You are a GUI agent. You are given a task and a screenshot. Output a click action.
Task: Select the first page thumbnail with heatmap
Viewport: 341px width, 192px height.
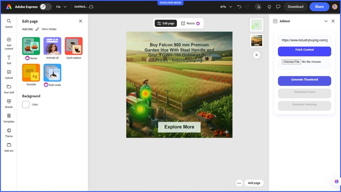257,25
